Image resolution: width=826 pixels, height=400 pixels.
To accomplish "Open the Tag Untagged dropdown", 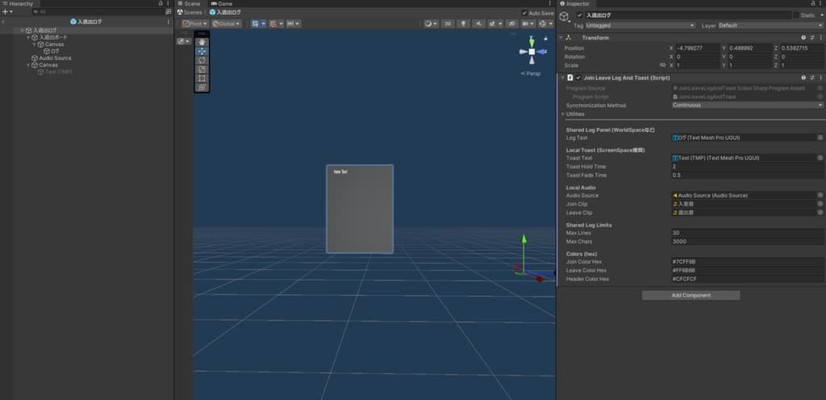I will tap(640, 25).
